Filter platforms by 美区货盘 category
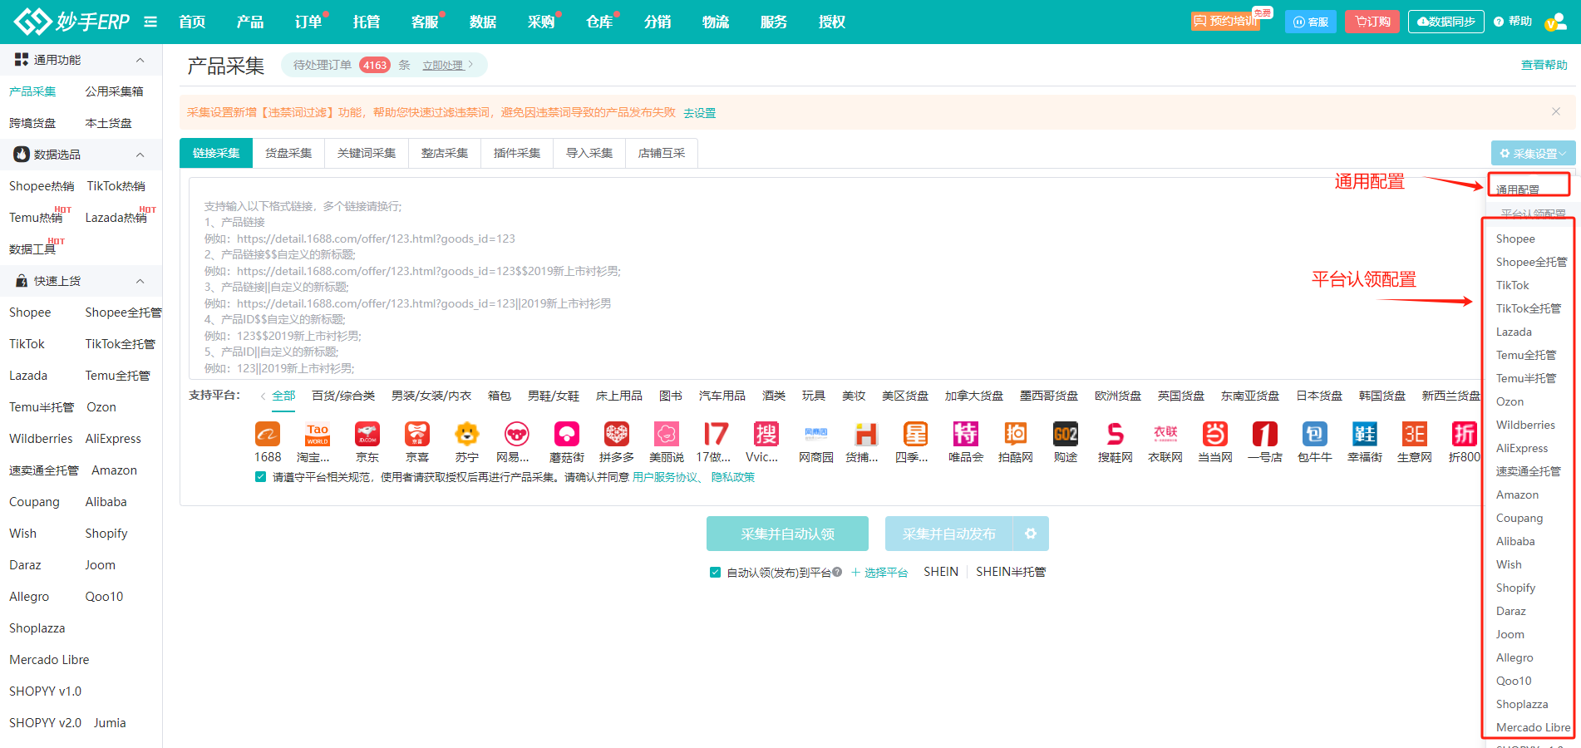Viewport: 1581px width, 748px height. pos(904,396)
